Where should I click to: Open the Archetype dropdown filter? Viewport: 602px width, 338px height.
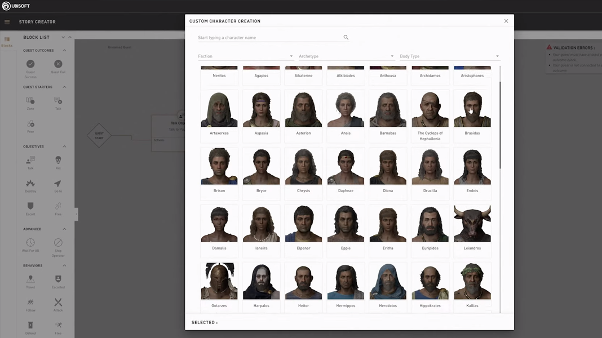tap(346, 56)
